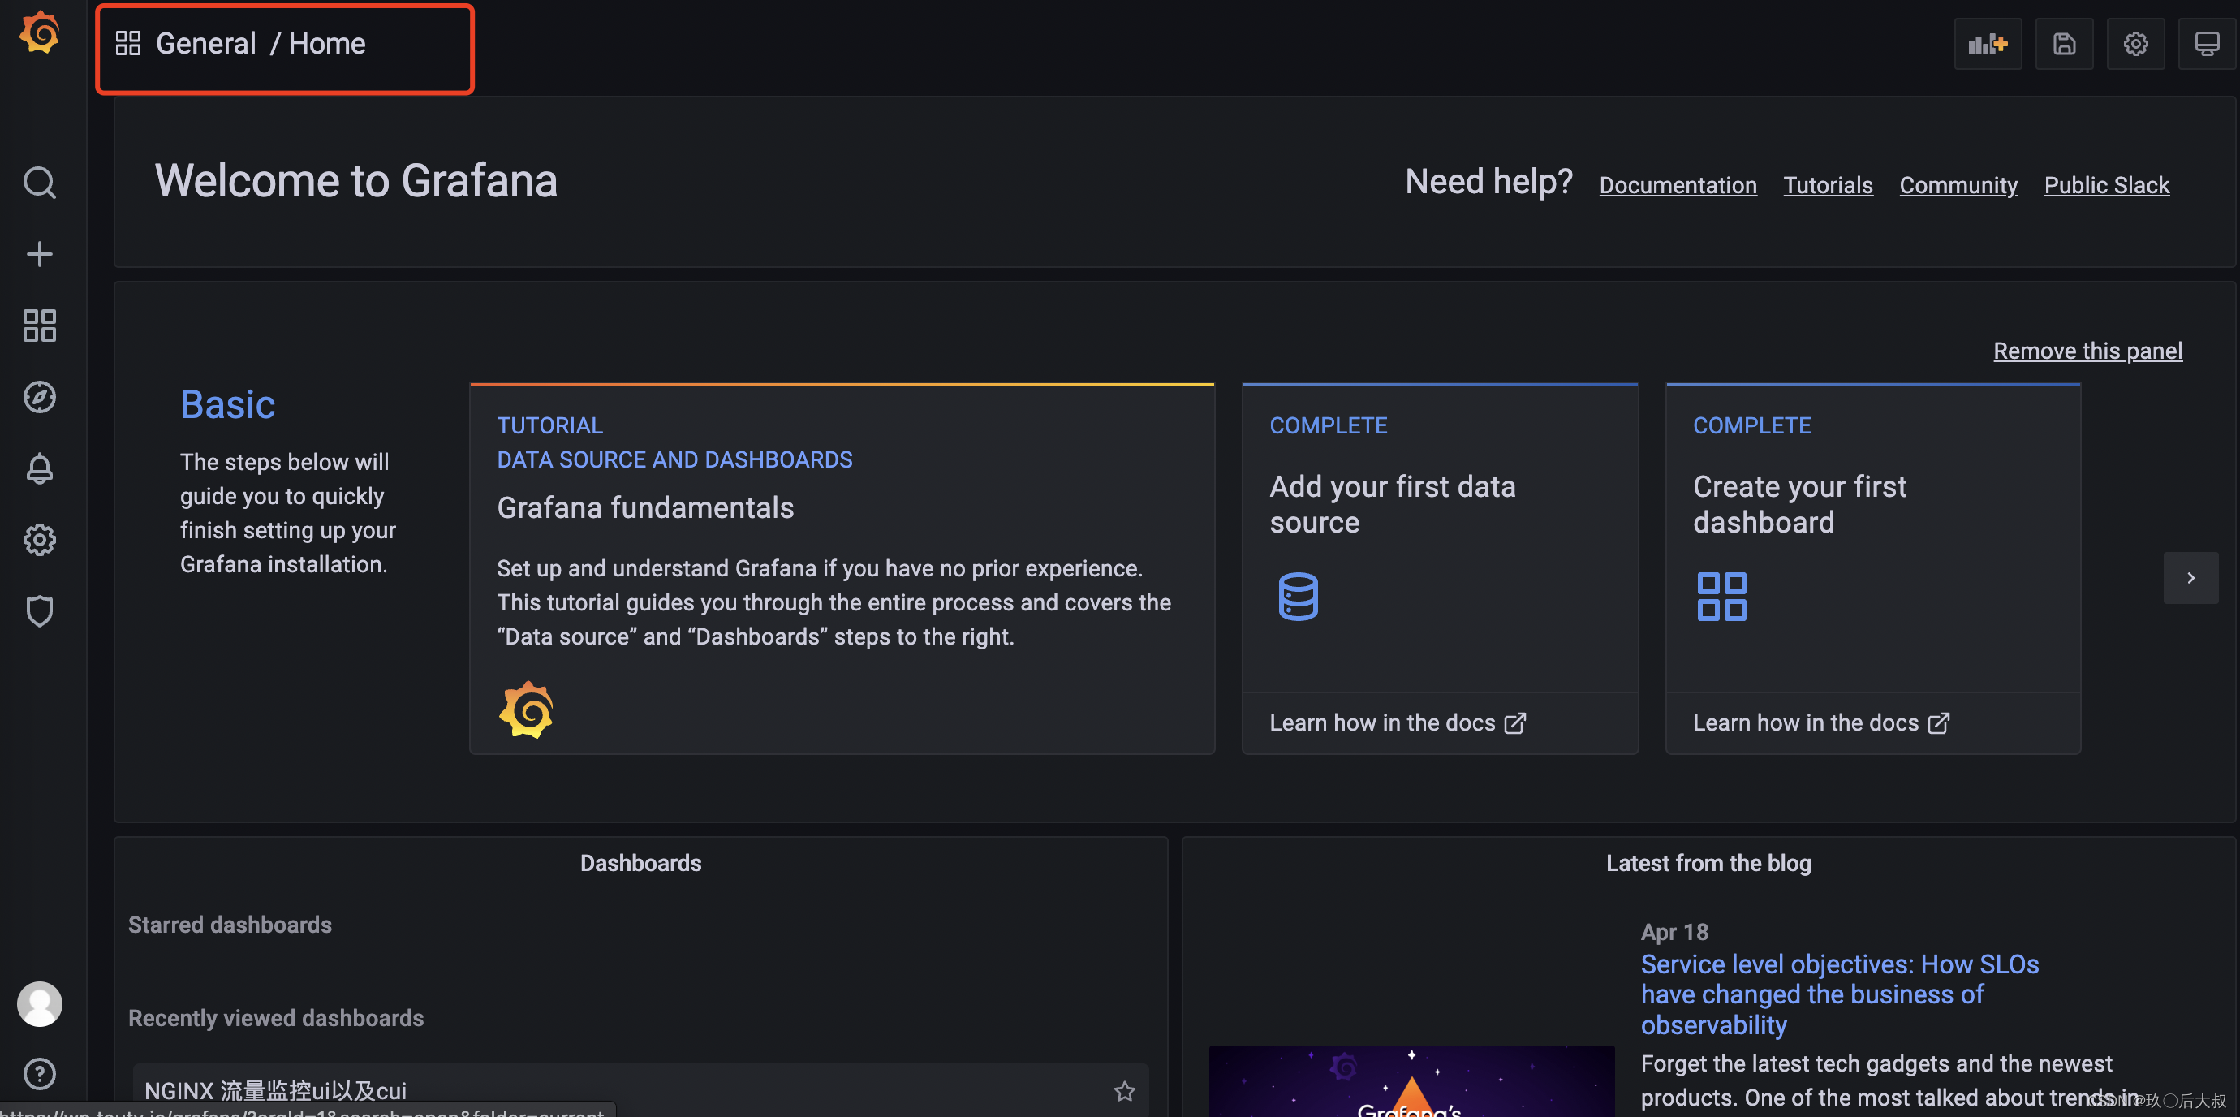Screen dimensions: 2240x1117
Task: Open the Search dashboards icon
Action: (x=39, y=183)
